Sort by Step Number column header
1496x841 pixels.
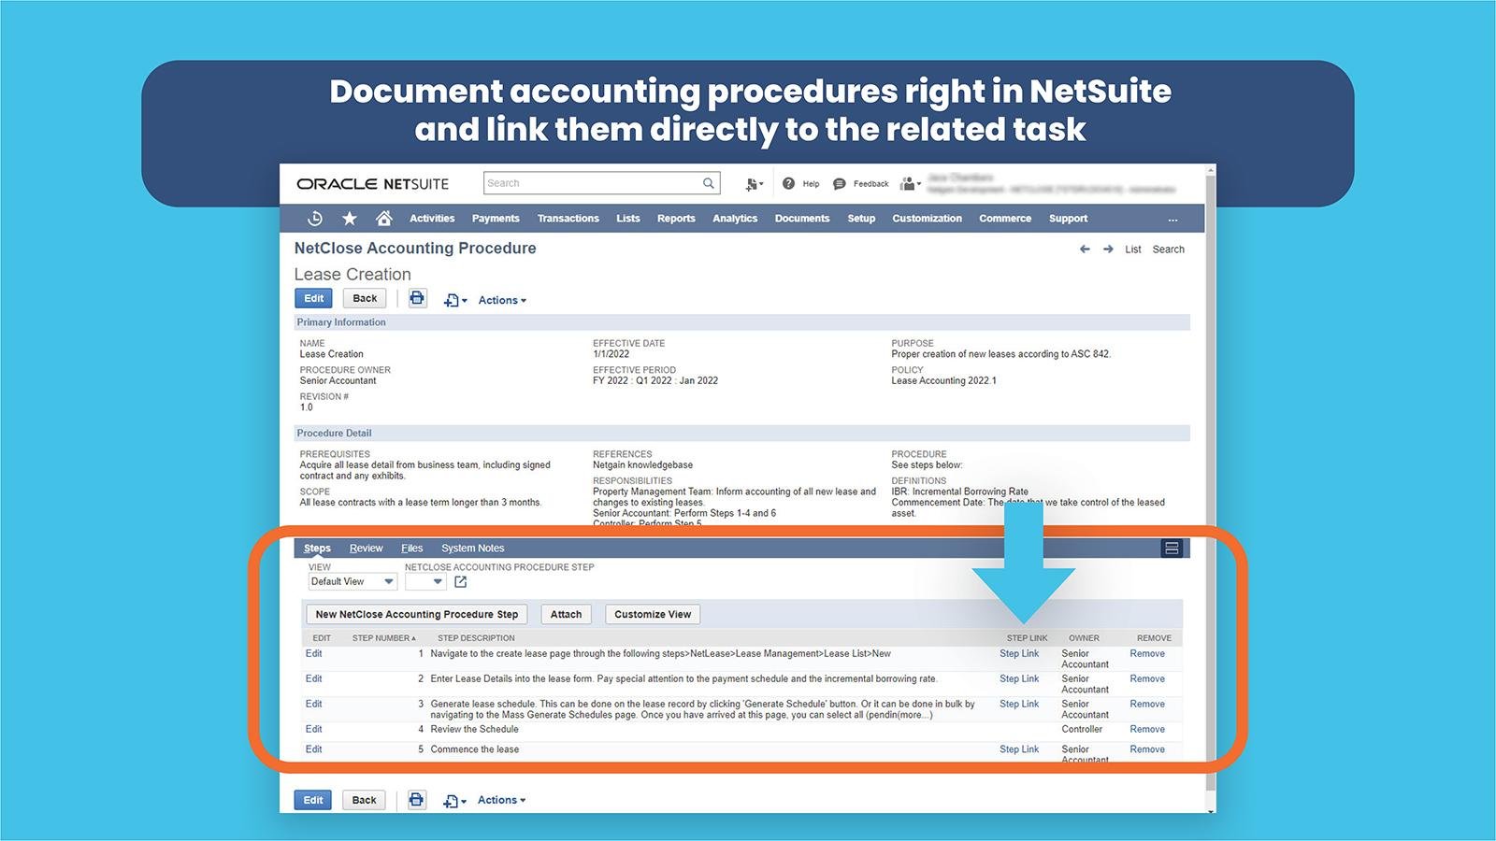383,638
